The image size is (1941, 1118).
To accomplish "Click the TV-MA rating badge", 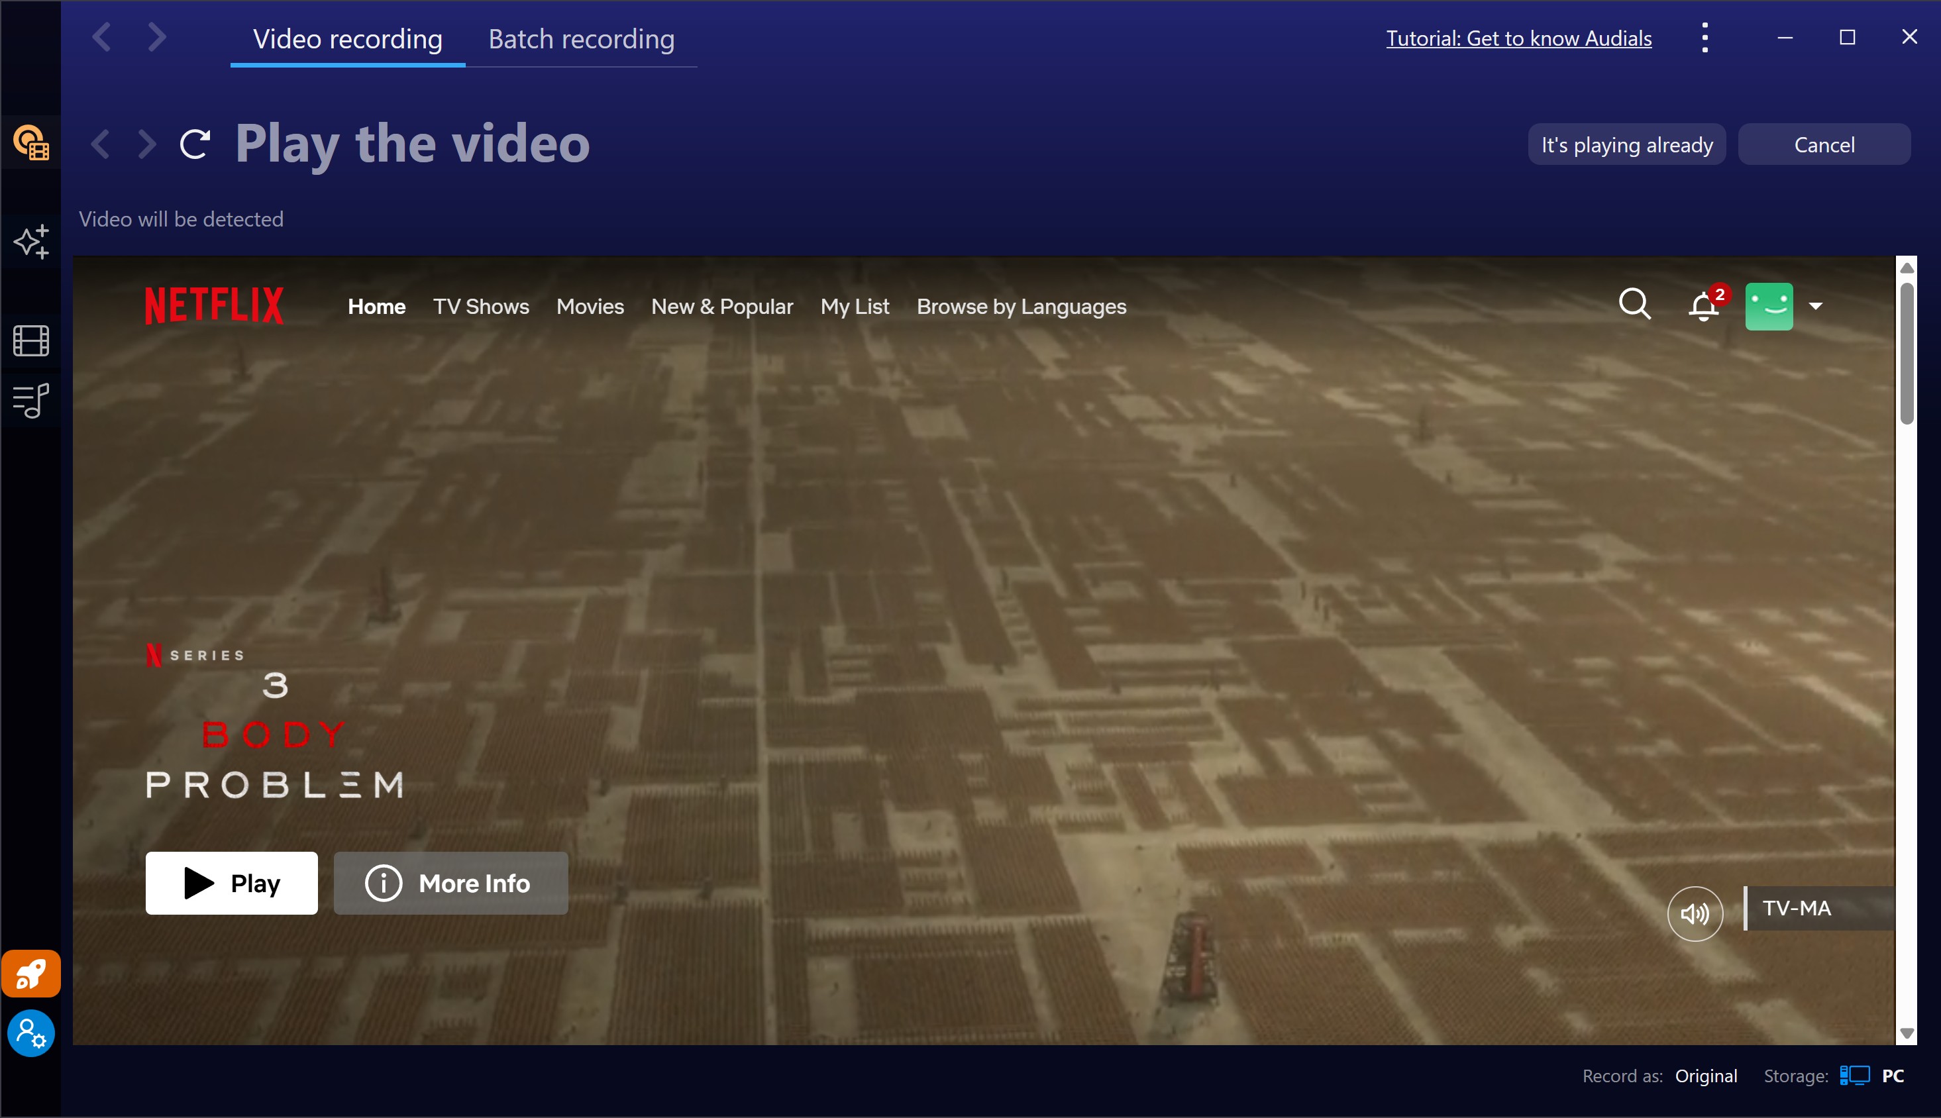I will [x=1820, y=909].
